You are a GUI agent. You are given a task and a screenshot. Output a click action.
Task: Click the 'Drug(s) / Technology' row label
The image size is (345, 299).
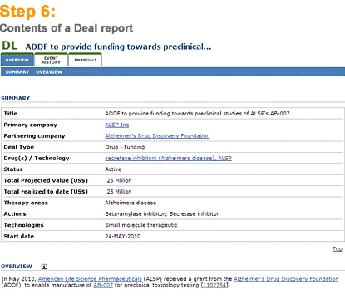37,158
